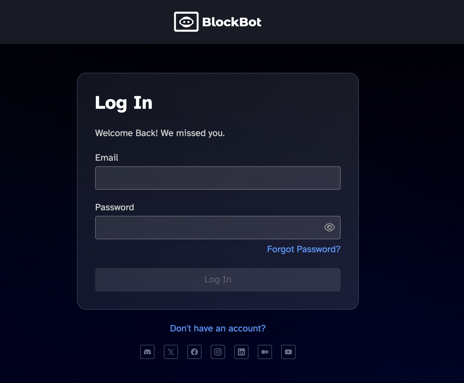This screenshot has height=383, width=464.
Task: Select the Log In heading
Action: [x=124, y=103]
